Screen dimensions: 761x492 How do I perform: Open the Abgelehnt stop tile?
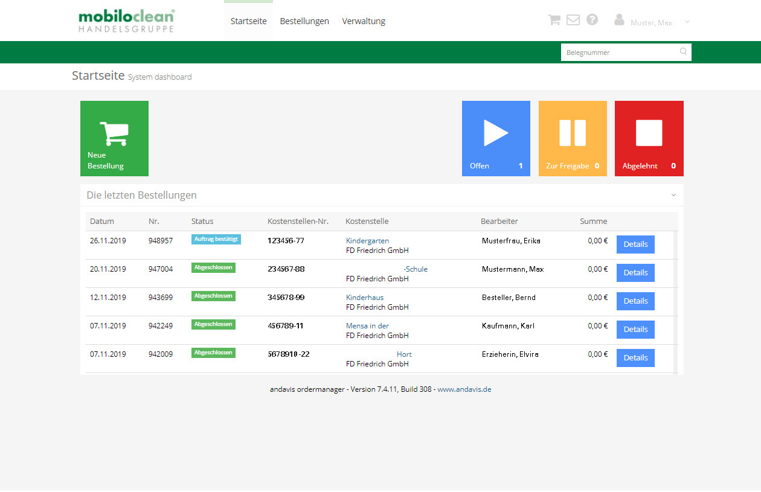[x=649, y=138]
